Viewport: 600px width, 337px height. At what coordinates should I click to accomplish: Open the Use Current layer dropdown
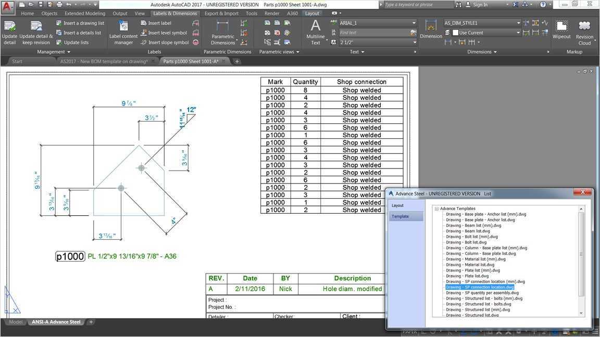518,32
